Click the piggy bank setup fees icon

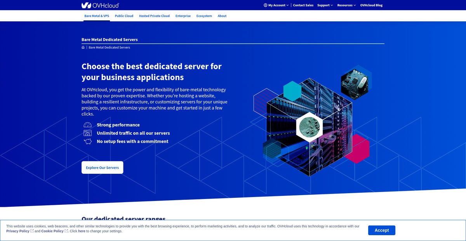(x=87, y=141)
